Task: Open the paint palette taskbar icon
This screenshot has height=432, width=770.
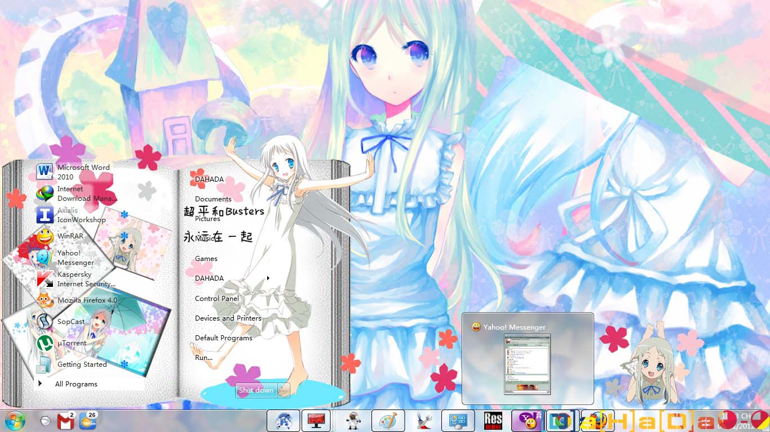Action: pos(388,421)
